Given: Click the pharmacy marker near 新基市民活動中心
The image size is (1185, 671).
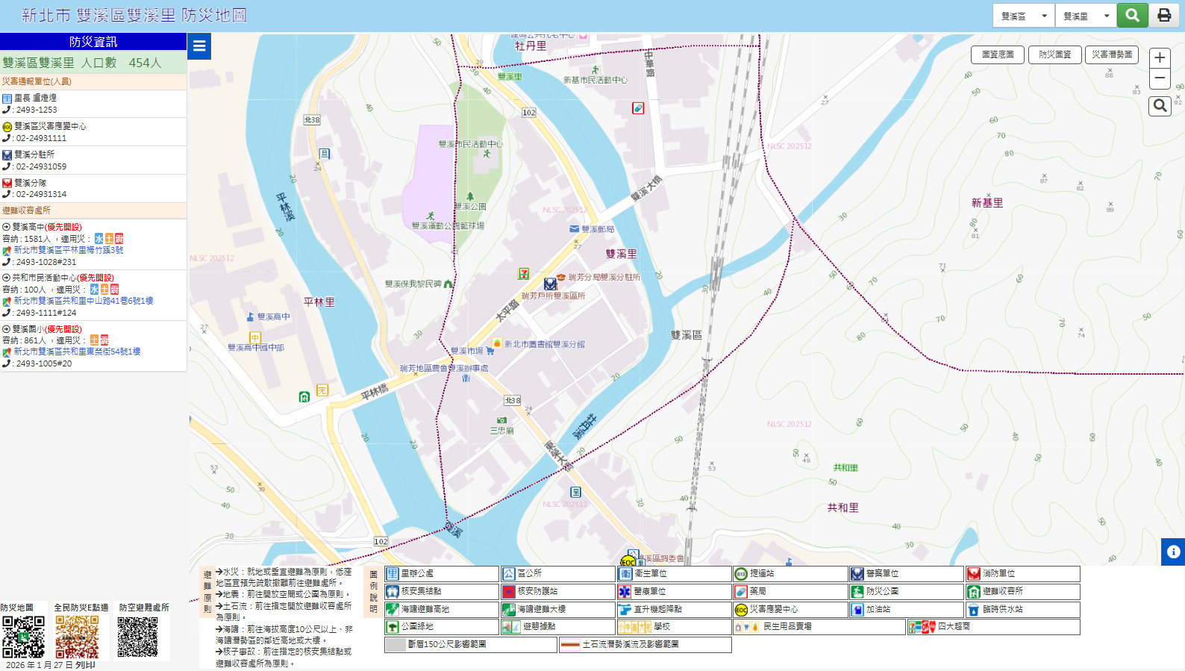Looking at the screenshot, I should pyautogui.click(x=638, y=108).
